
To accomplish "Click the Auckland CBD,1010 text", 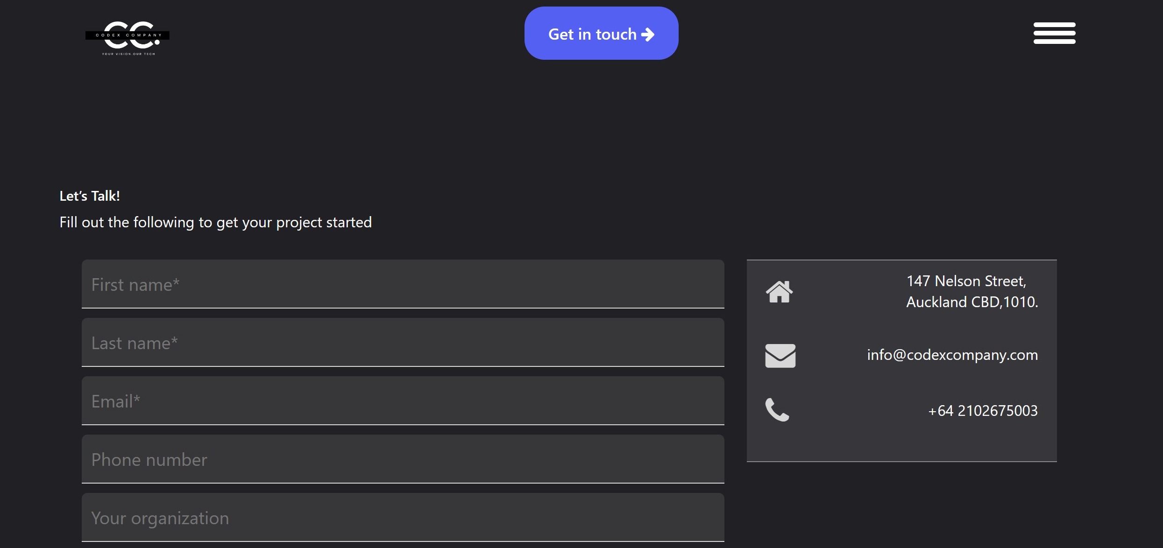I will [972, 302].
